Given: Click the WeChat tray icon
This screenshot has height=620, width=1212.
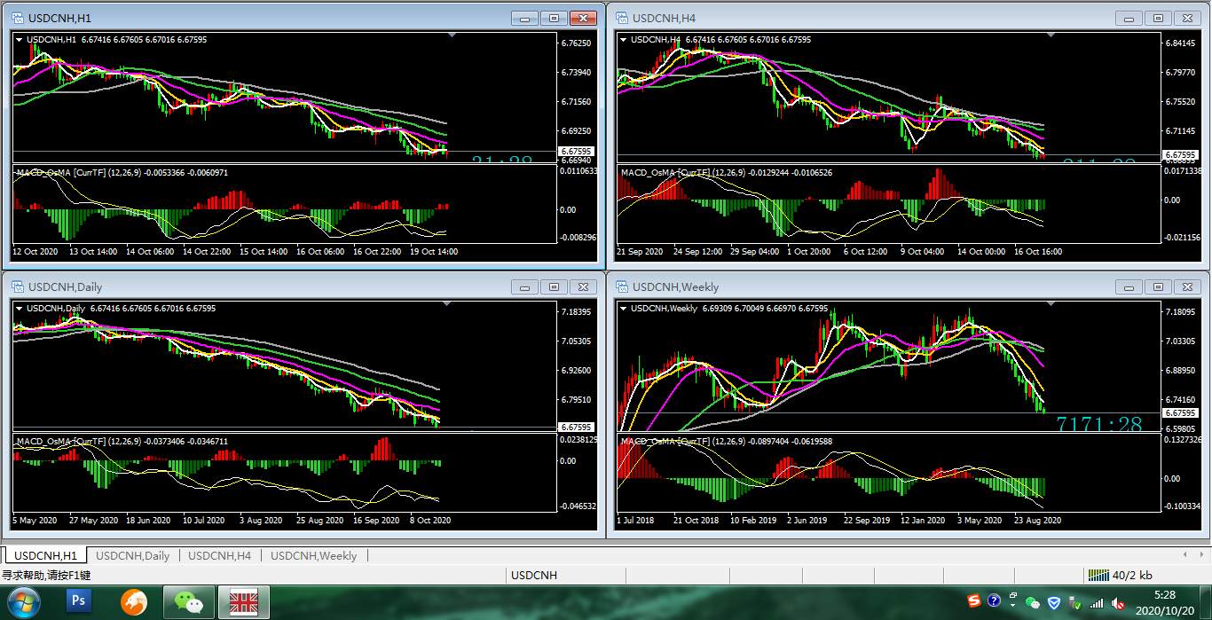Looking at the screenshot, I should point(1032,602).
